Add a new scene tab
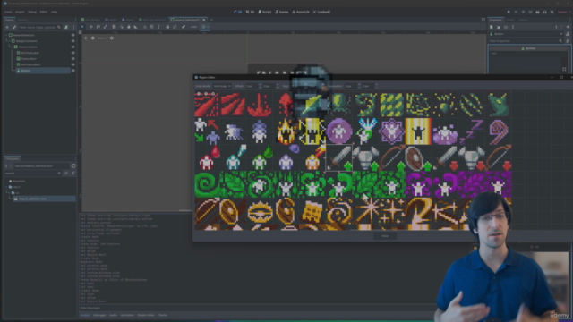Viewport: 573px width, 322px height. [x=211, y=20]
